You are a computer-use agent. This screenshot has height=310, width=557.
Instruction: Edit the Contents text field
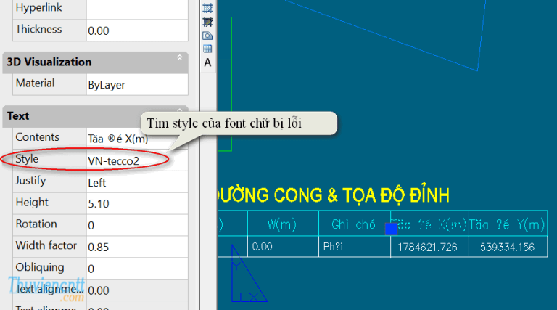[x=137, y=139]
